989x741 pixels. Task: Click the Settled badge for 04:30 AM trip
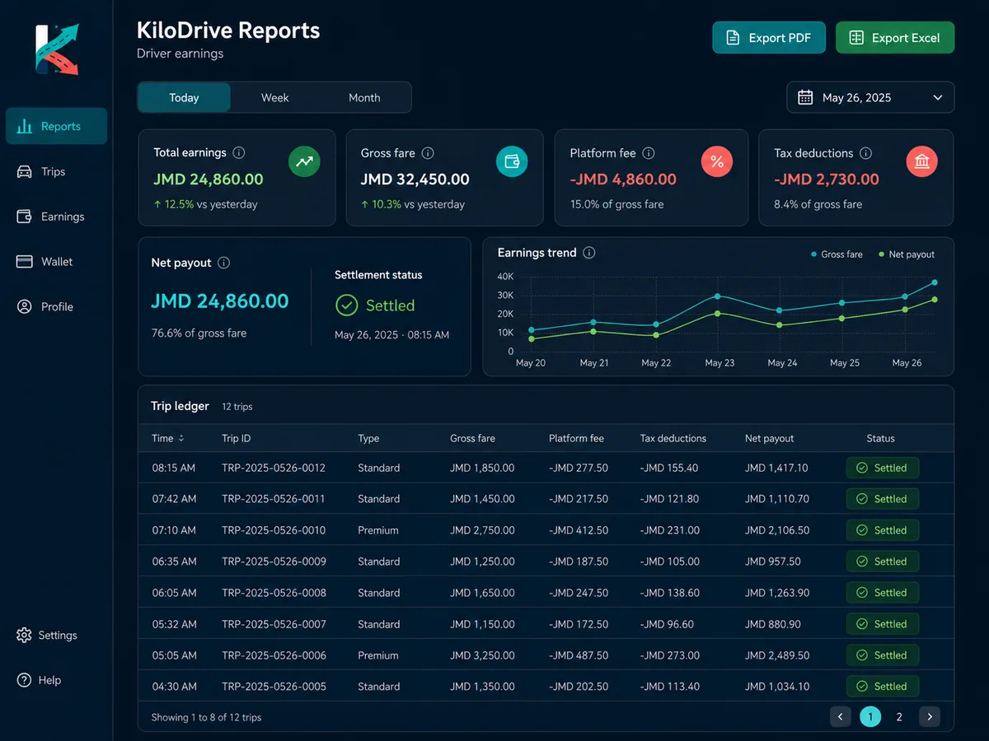click(x=882, y=686)
